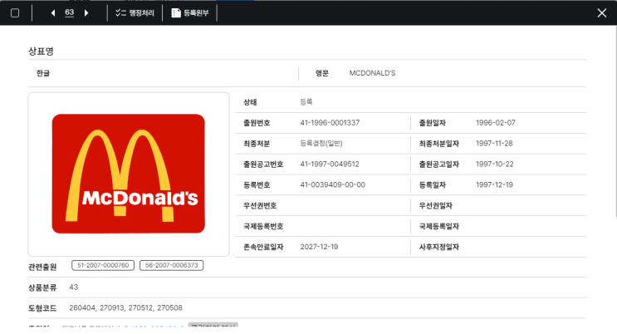This screenshot has width=617, height=334.
Task: Select expiration date 2027-12-19
Action: [319, 247]
